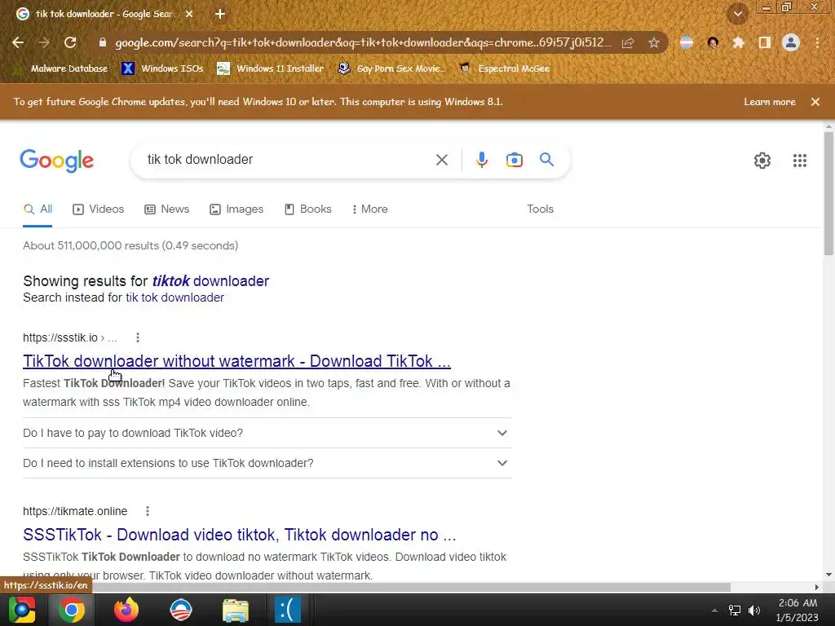Open the tab search dropdown arrow

pos(737,14)
